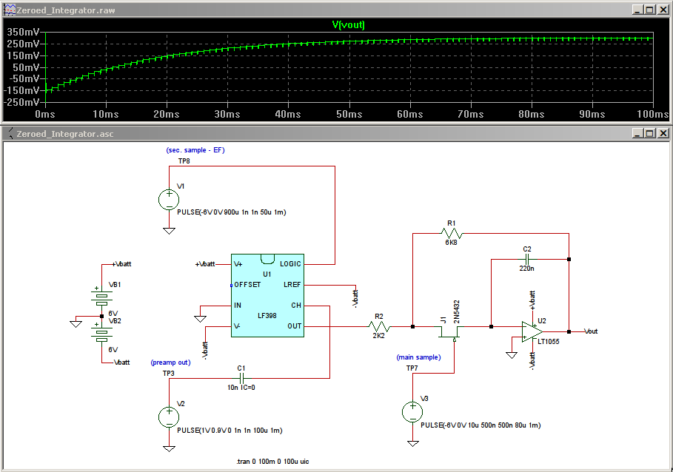Click the V(vout) trace label

(348, 24)
